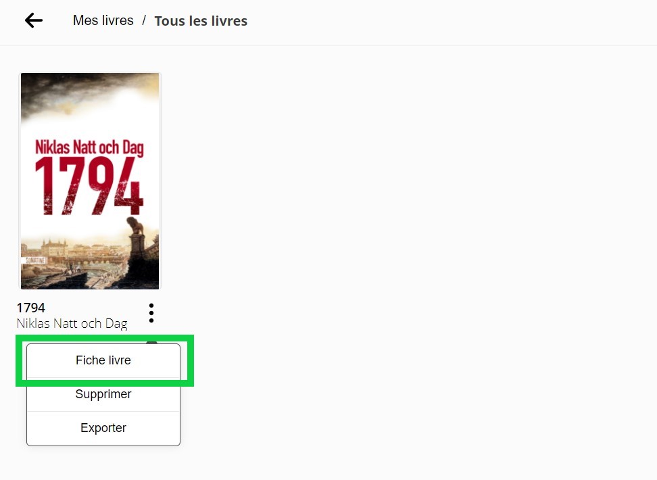Choose Fiche livre from the menu
The image size is (657, 480).
point(103,360)
